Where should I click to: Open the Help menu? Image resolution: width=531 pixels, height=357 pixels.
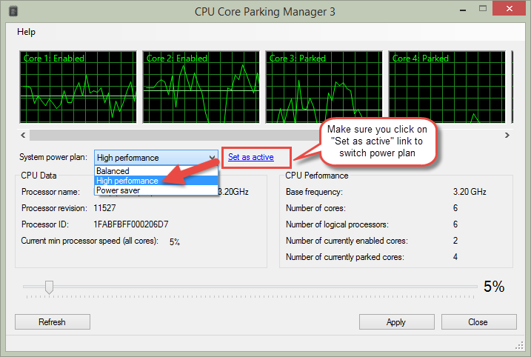(26, 32)
